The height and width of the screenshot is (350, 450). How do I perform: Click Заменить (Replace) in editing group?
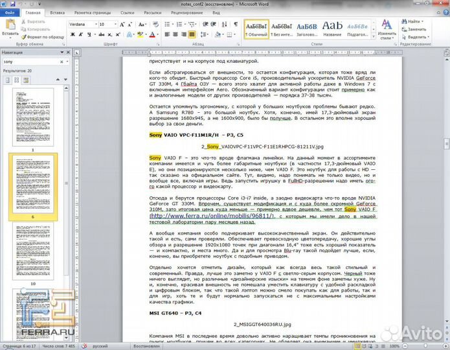pyautogui.click(x=414, y=29)
